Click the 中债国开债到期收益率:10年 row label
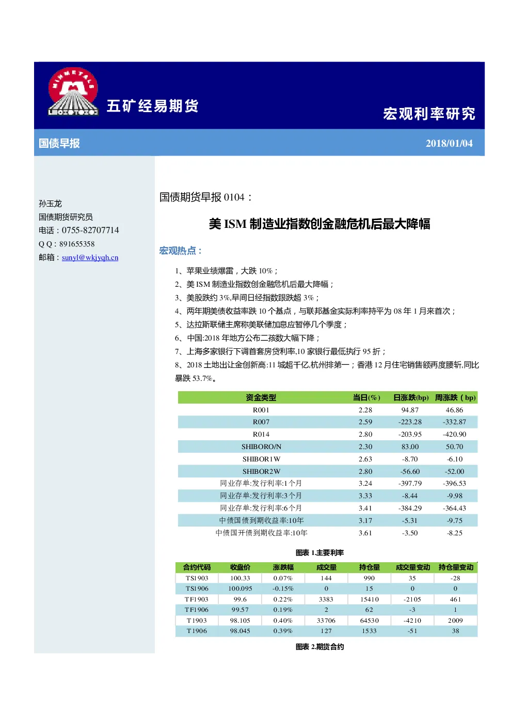This screenshot has height=725, width=512. click(x=261, y=533)
